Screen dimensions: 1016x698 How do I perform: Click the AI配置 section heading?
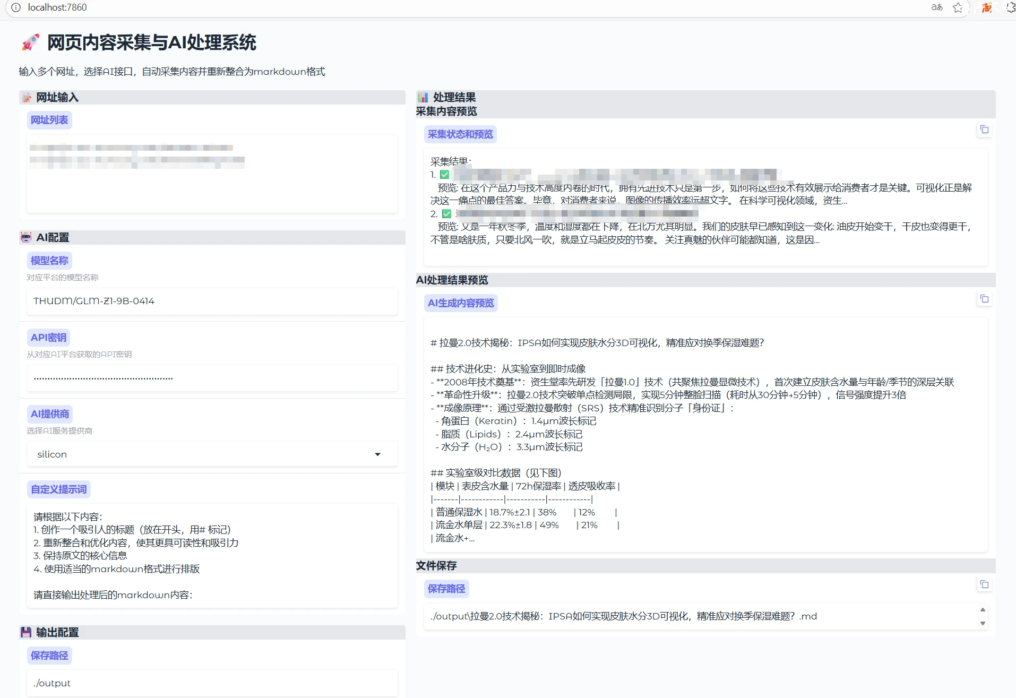point(53,238)
